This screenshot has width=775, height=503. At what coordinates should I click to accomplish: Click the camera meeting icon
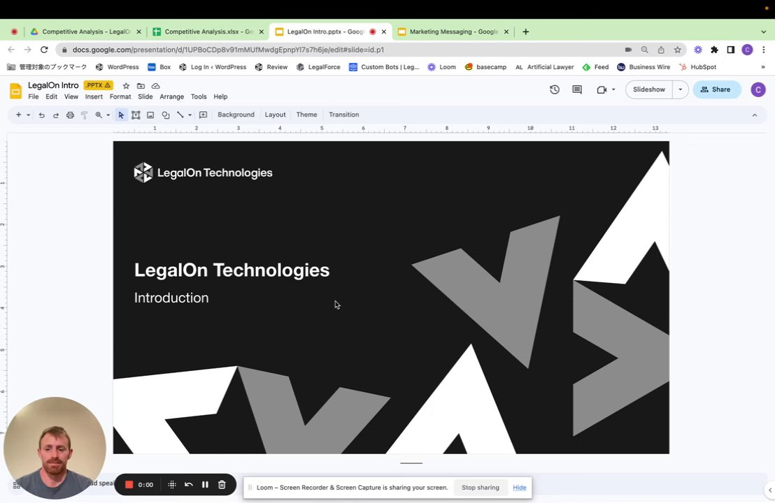click(602, 89)
